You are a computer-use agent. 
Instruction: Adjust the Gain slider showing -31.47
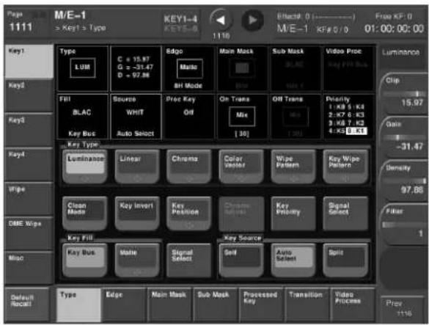click(x=403, y=137)
